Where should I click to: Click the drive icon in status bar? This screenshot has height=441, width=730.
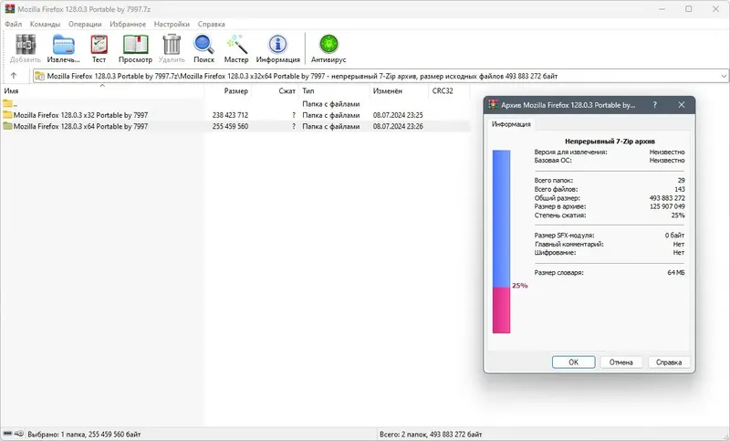point(8,434)
